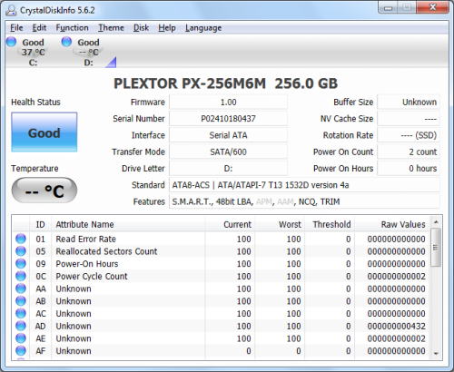Click the Serial Number field value
The height and width of the screenshot is (372, 454).
[x=228, y=119]
